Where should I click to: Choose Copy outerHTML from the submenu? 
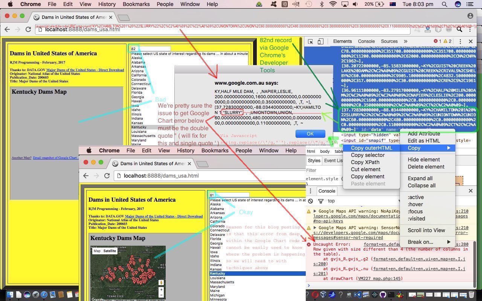(371, 148)
